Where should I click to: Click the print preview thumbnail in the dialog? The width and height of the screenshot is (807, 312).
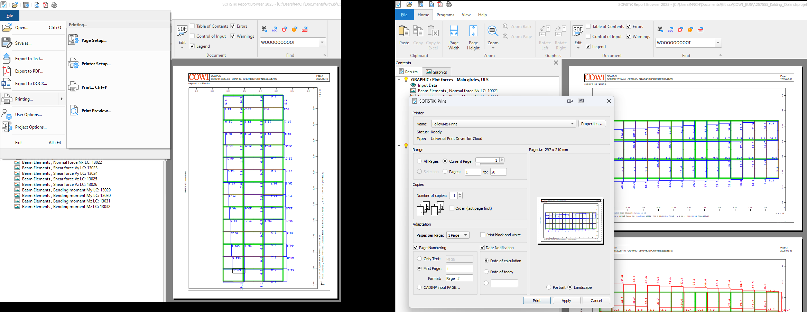(570, 221)
